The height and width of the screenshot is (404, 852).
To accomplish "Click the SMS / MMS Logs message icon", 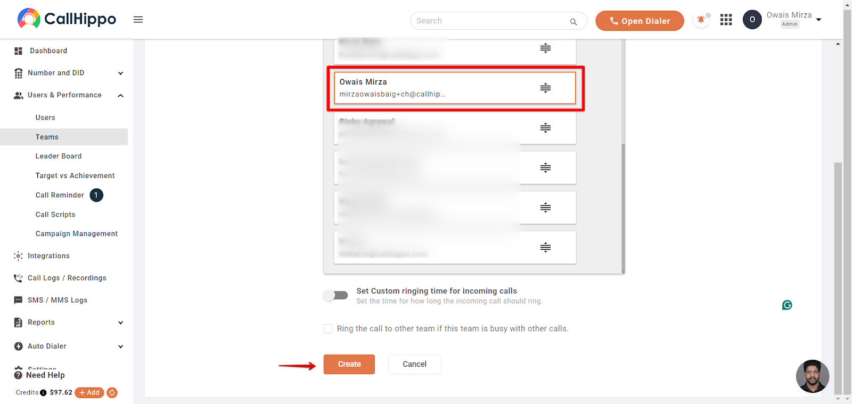I will pos(19,300).
